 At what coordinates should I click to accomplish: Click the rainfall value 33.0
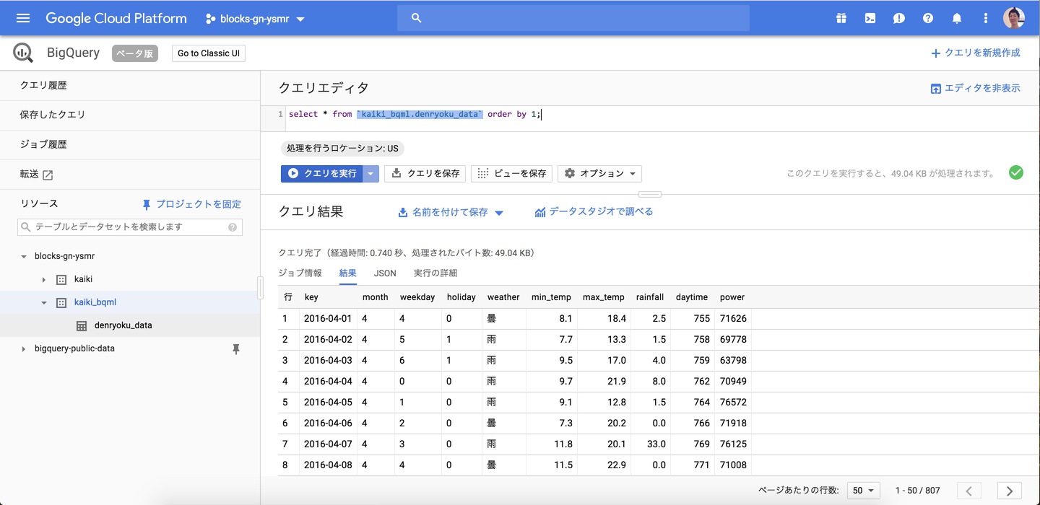[x=656, y=444]
